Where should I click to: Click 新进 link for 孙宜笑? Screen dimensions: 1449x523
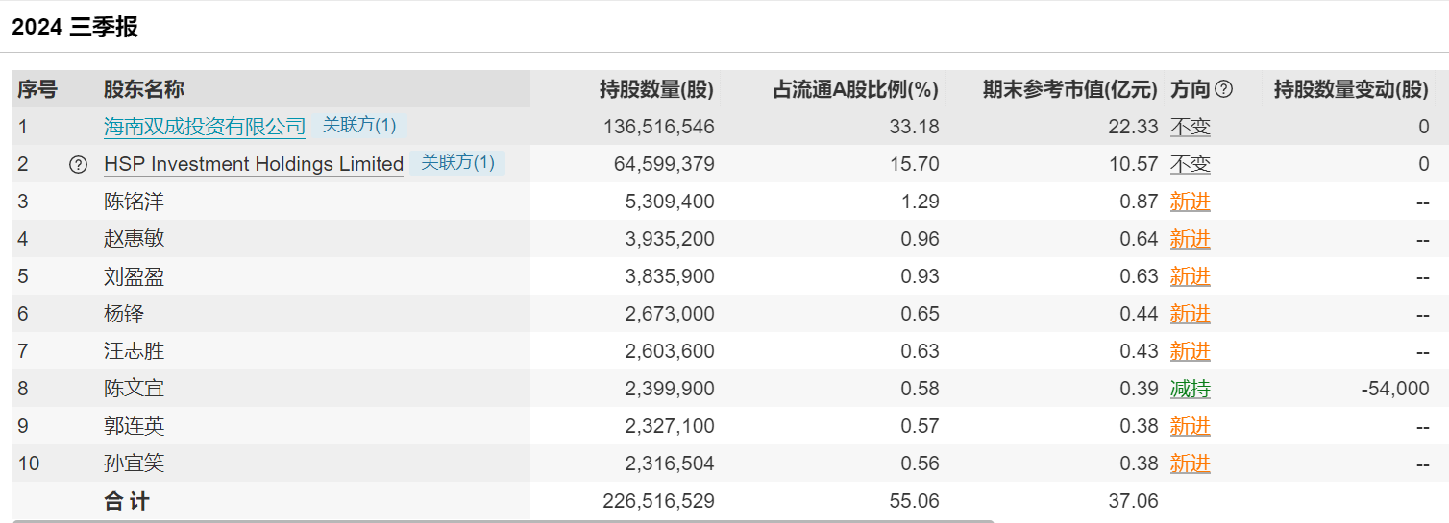pyautogui.click(x=1190, y=464)
